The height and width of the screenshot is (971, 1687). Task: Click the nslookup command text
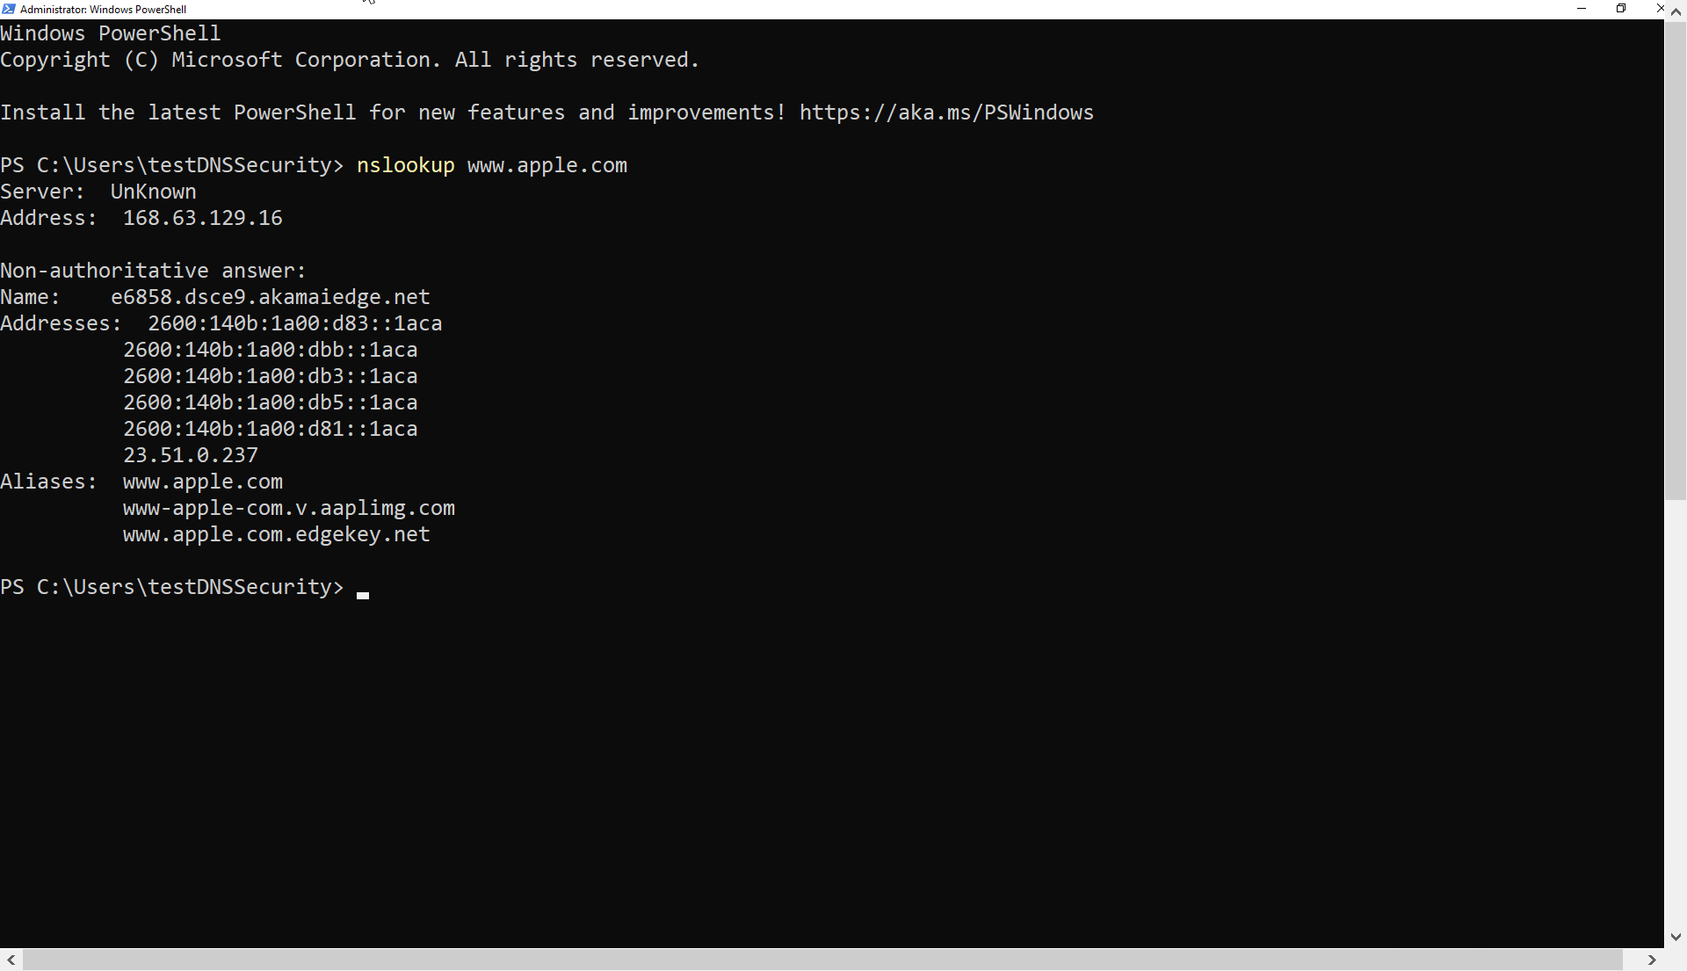pyautogui.click(x=405, y=165)
